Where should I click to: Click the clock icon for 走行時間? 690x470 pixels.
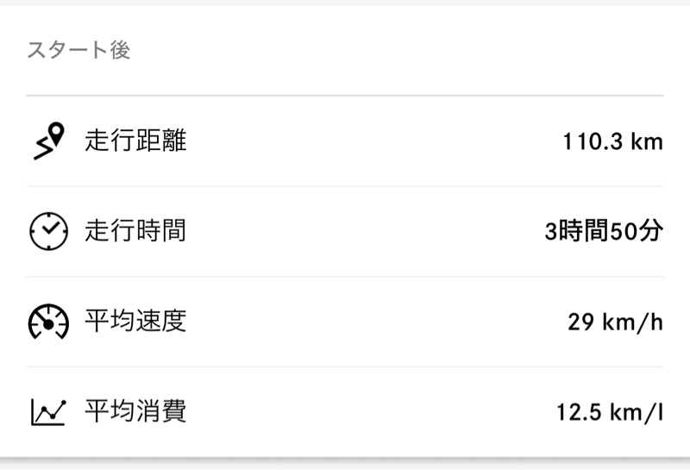pyautogui.click(x=49, y=231)
